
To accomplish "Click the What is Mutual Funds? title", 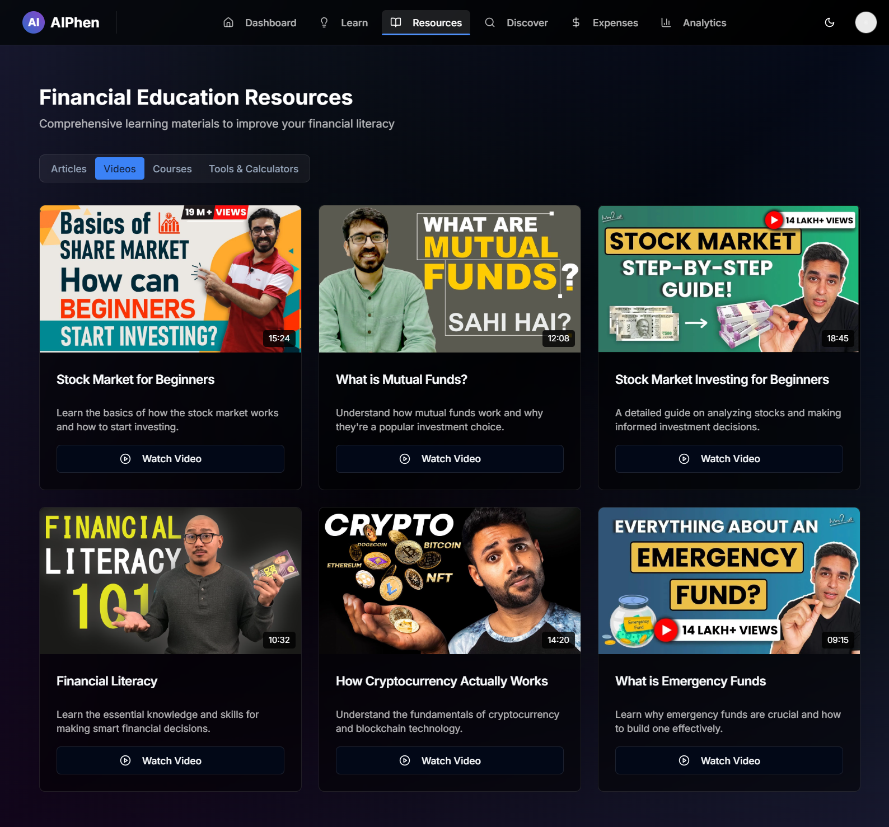I will pos(401,379).
